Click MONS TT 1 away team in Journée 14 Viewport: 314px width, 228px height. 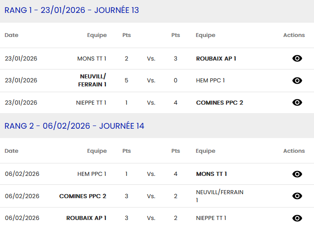(211, 174)
